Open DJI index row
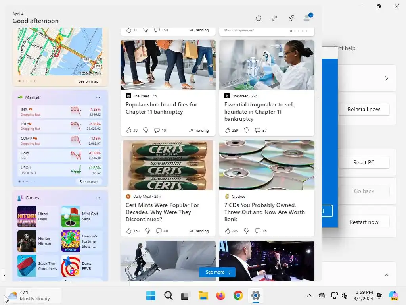The height and width of the screenshot is (305, 406). pyautogui.click(x=60, y=126)
